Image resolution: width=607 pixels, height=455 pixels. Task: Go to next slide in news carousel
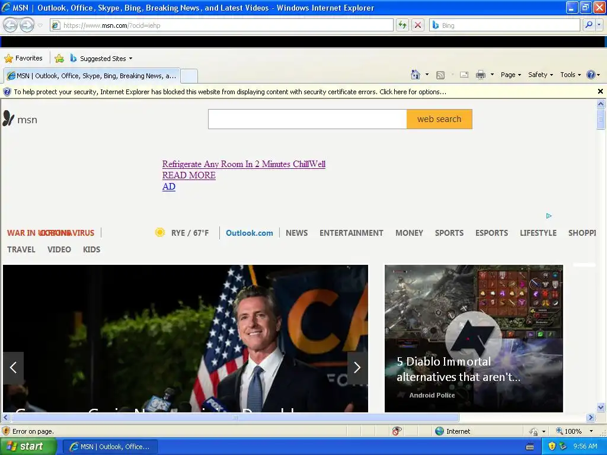357,368
